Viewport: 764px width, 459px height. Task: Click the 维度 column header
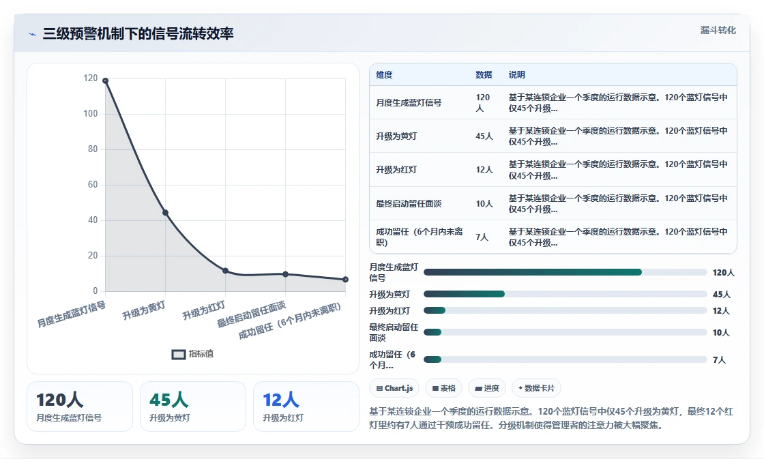pos(384,74)
